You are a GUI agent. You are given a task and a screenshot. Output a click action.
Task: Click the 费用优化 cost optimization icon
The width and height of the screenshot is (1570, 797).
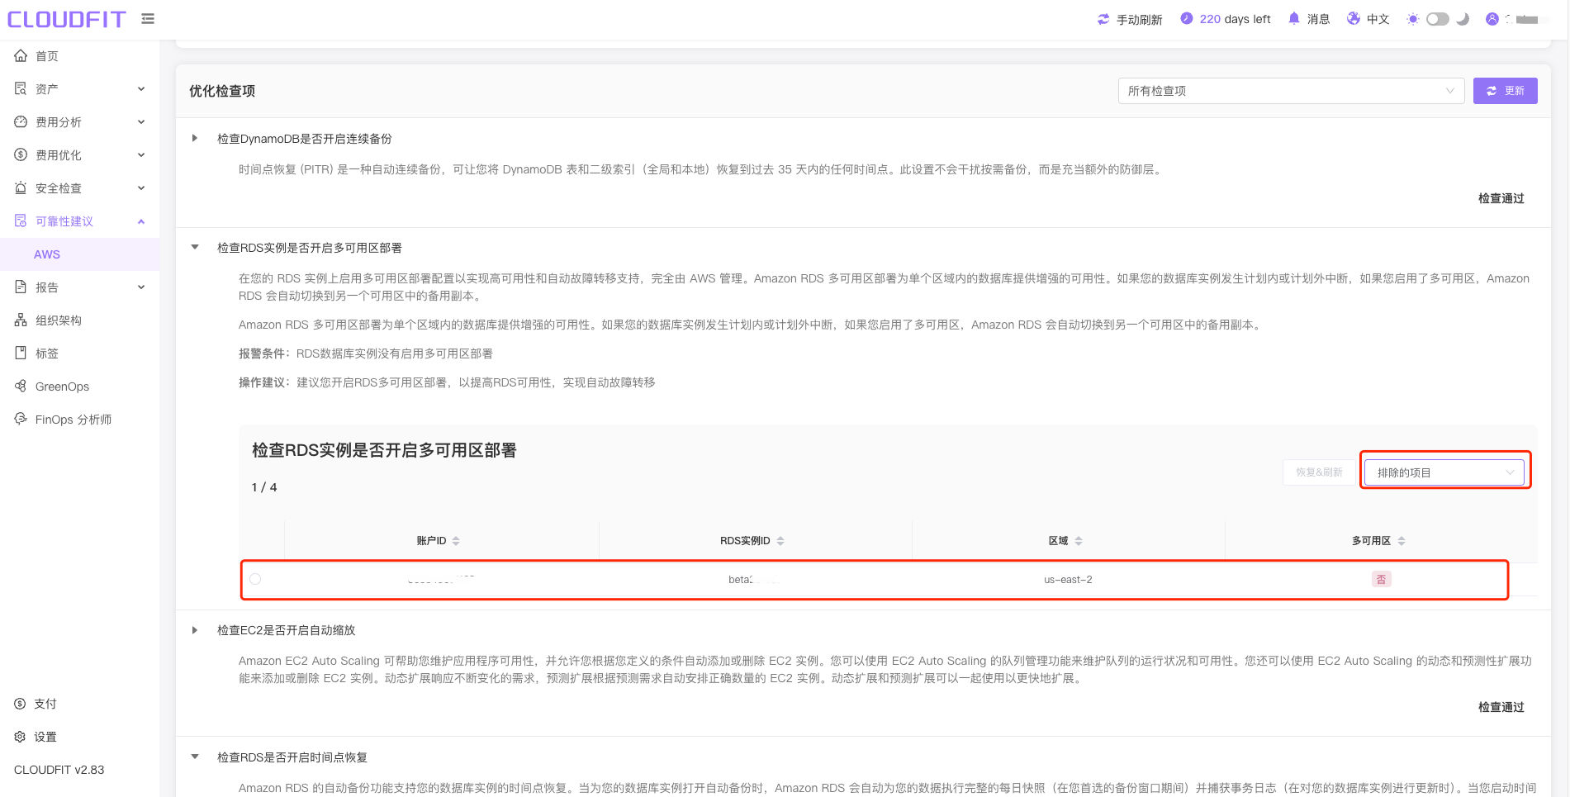point(21,154)
